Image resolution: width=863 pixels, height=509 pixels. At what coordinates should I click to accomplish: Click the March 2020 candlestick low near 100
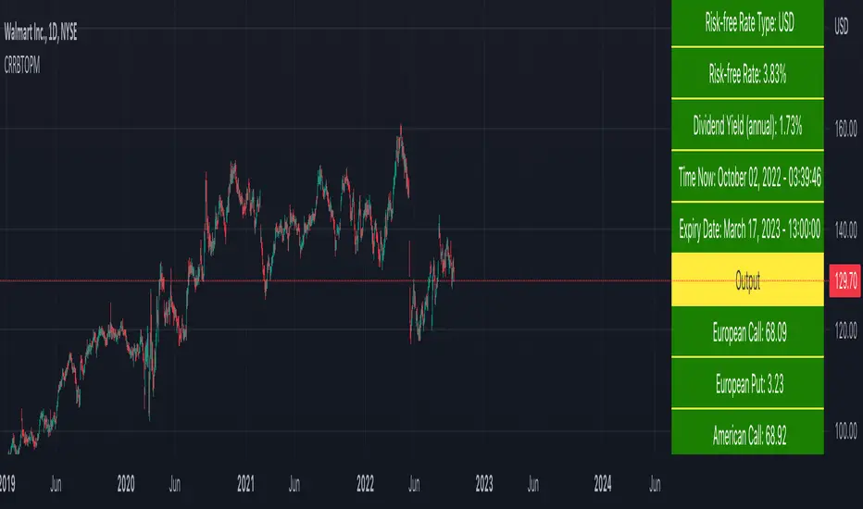[x=149, y=412]
